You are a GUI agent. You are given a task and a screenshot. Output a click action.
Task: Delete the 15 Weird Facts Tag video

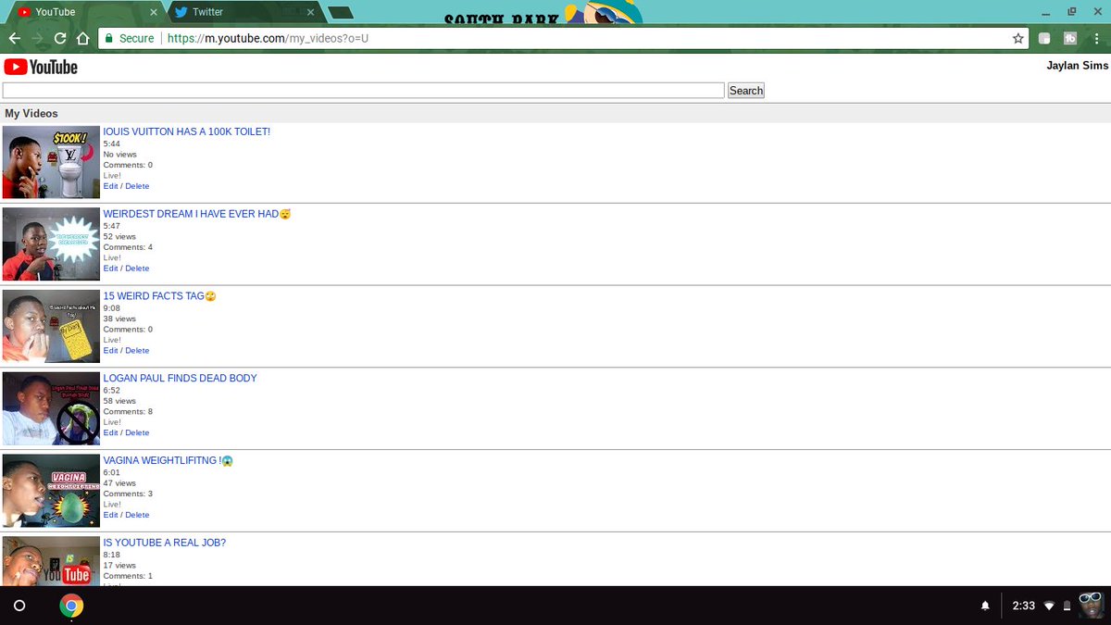(x=137, y=351)
